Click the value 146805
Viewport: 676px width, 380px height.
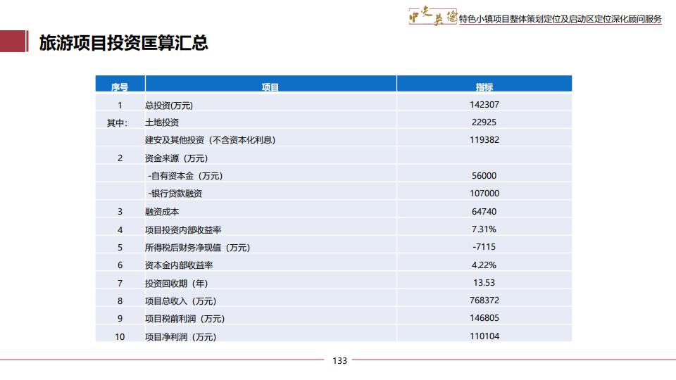click(484, 318)
